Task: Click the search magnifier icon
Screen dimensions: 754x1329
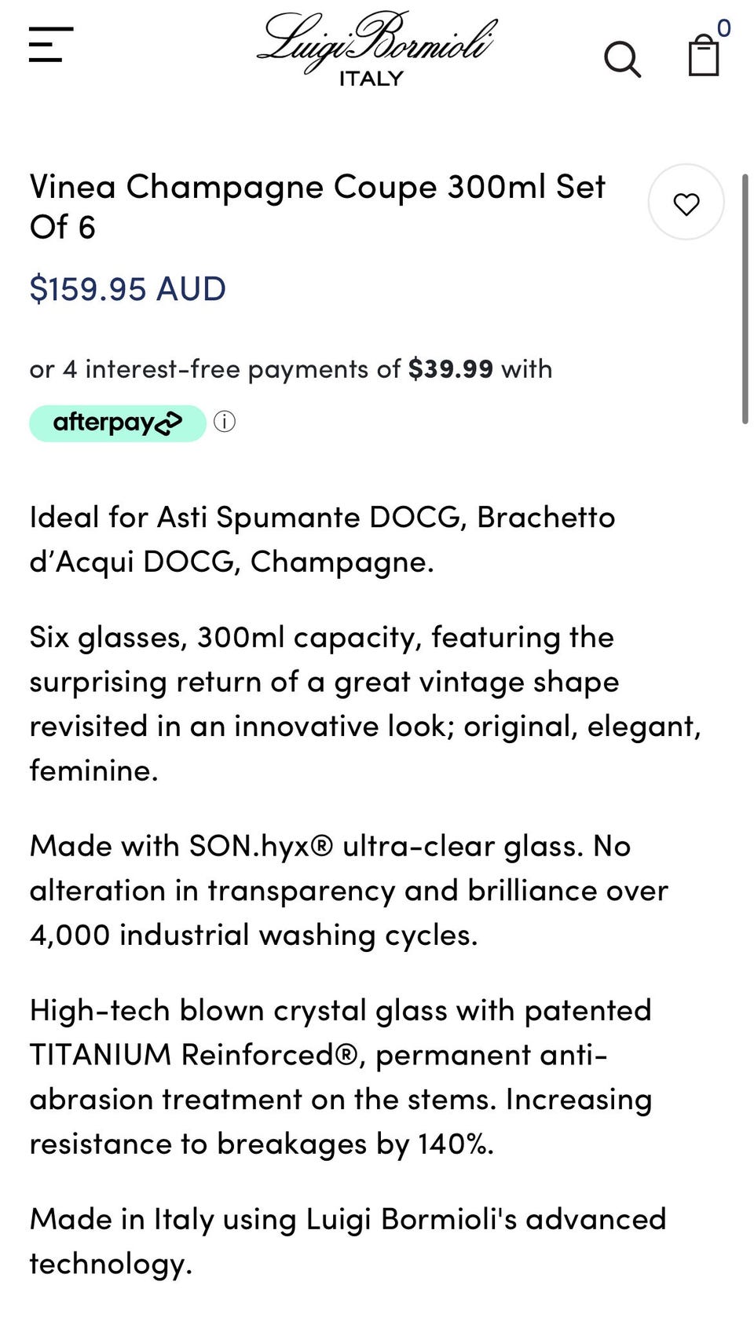Action: (622, 60)
